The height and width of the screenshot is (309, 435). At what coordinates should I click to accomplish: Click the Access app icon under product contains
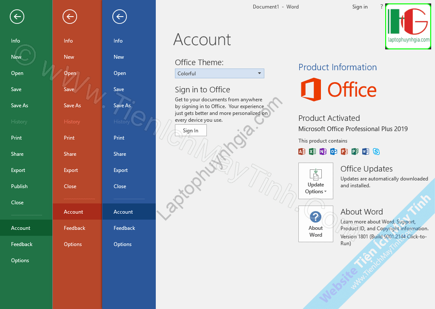[x=302, y=152]
